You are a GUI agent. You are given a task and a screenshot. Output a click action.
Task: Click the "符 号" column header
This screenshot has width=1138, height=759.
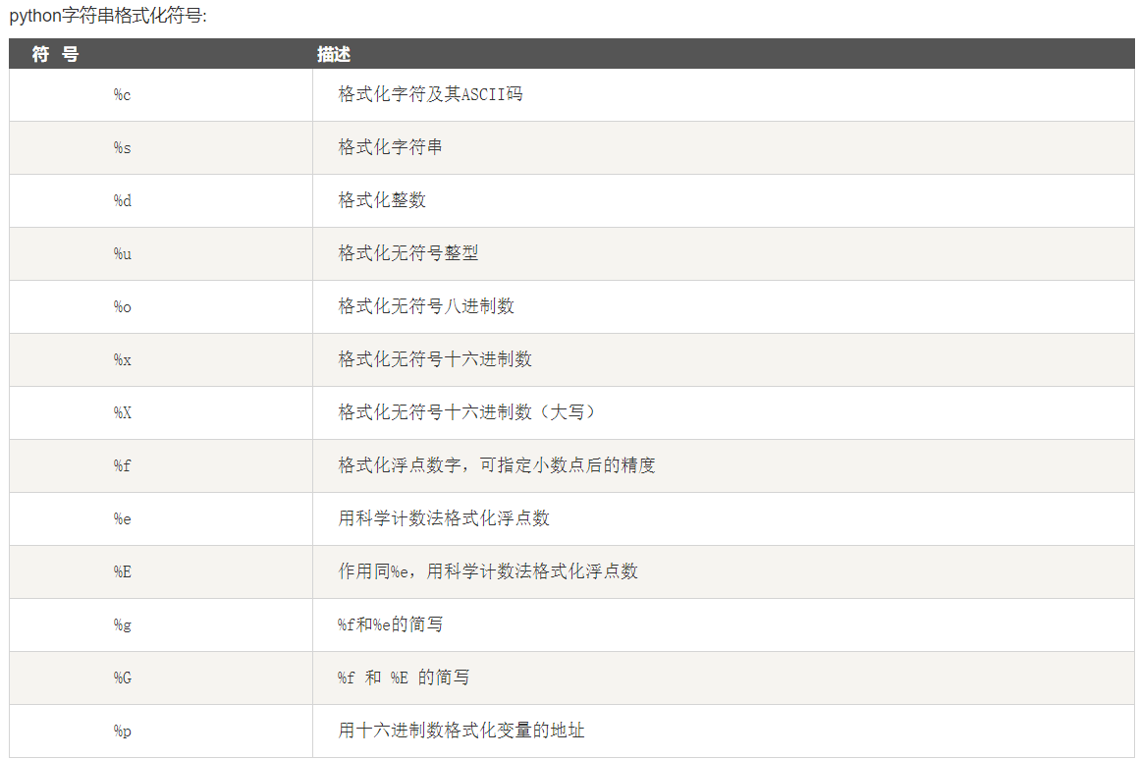(55, 54)
